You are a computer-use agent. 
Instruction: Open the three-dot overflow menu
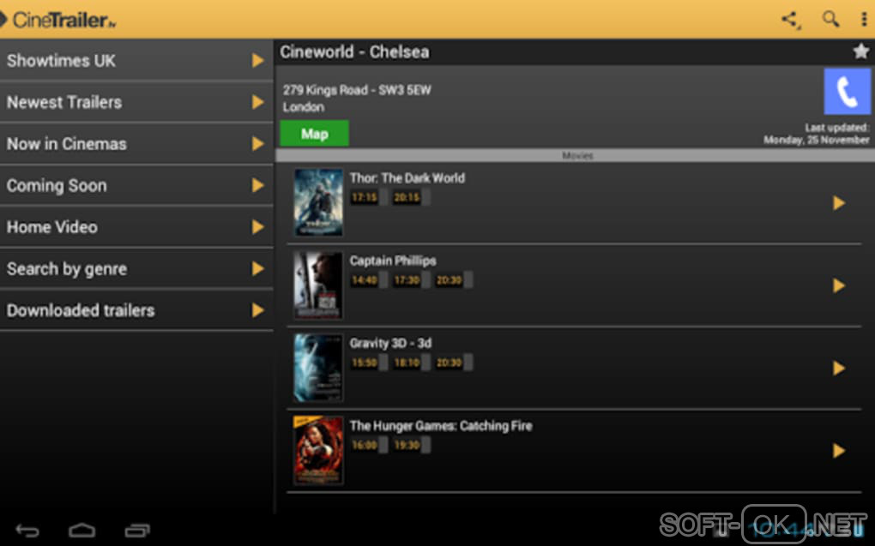(864, 20)
